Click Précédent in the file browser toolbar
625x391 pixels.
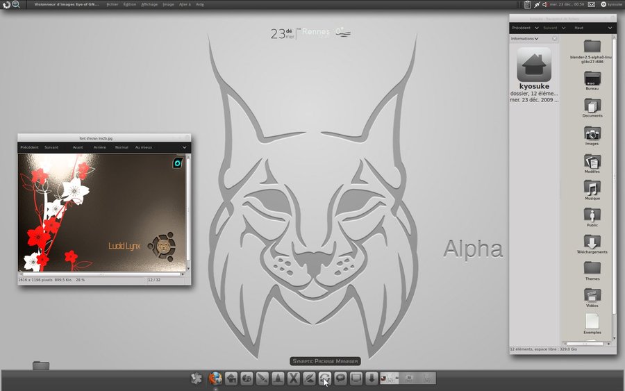(x=521, y=28)
